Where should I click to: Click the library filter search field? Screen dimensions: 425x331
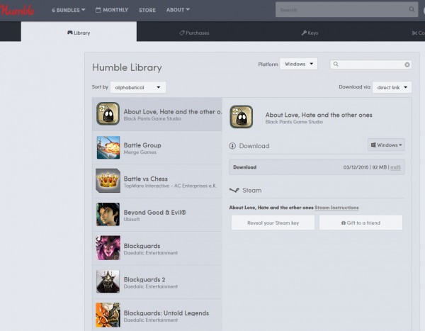tap(370, 64)
